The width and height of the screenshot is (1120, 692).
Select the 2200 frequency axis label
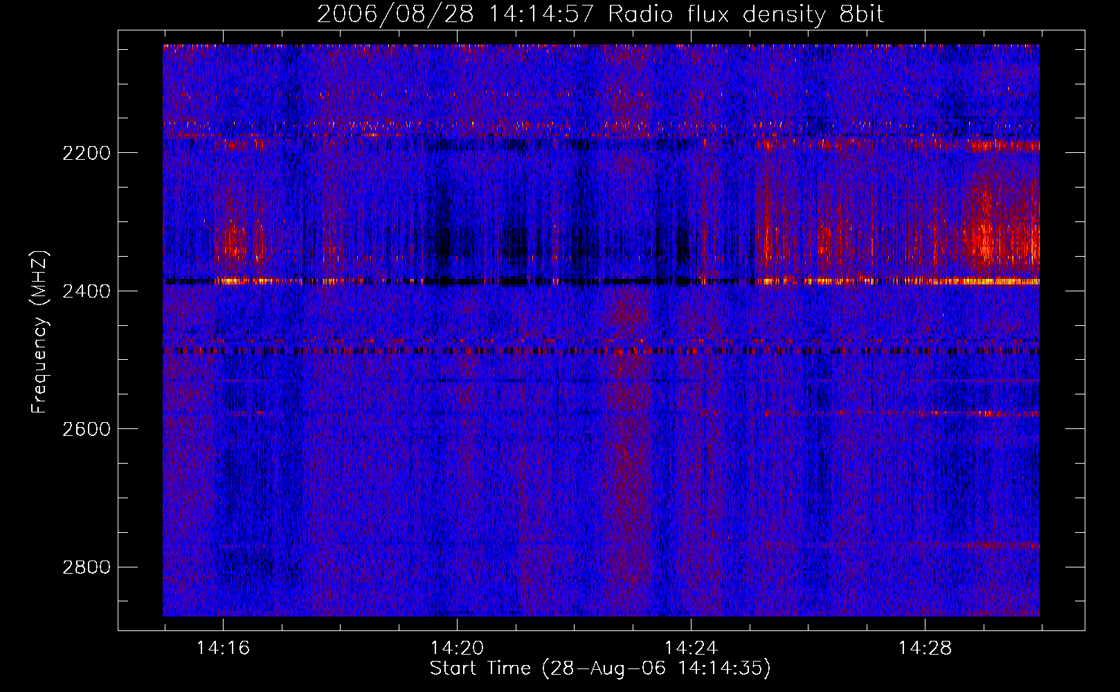coord(87,153)
